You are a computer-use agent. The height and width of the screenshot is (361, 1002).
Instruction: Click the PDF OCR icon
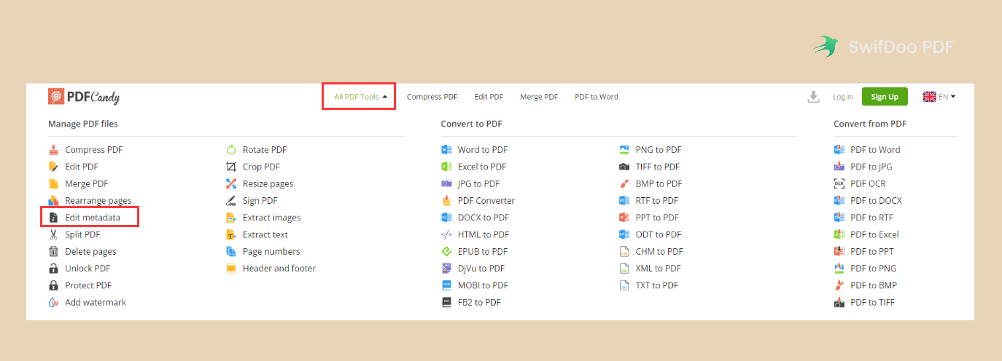click(839, 183)
